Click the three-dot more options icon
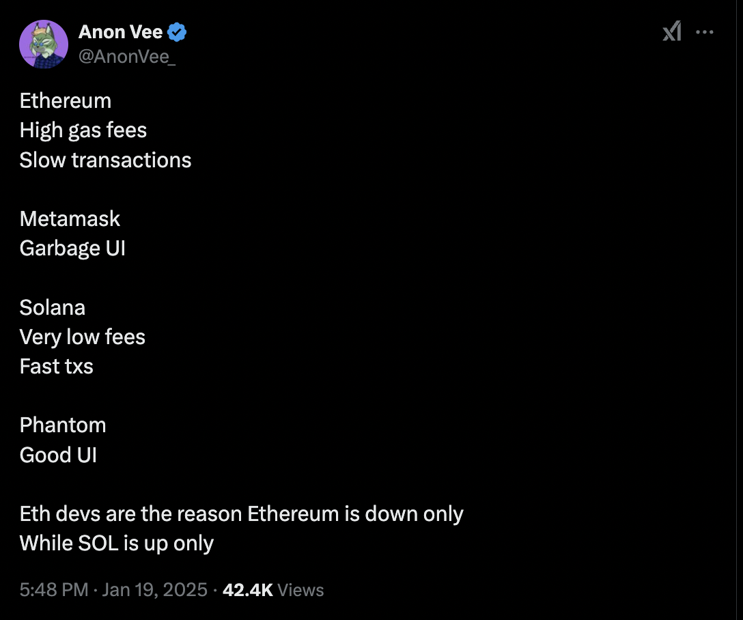The image size is (743, 620). (x=704, y=31)
